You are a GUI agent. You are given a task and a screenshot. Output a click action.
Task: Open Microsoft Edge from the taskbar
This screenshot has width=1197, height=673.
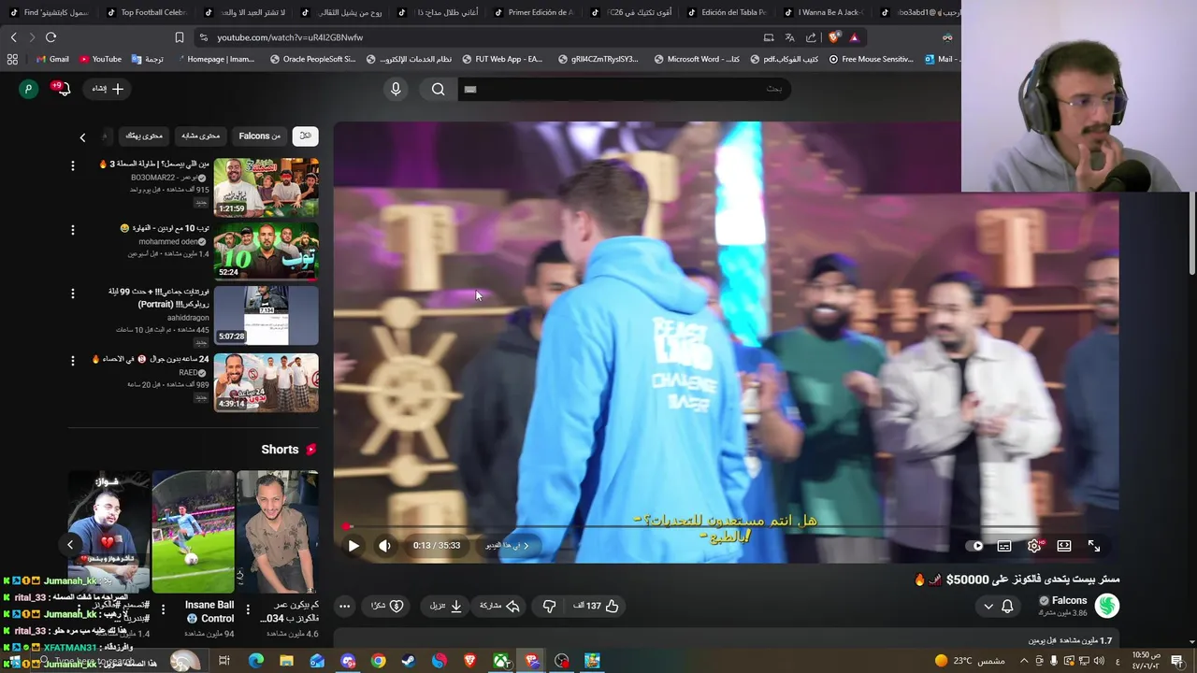255,661
